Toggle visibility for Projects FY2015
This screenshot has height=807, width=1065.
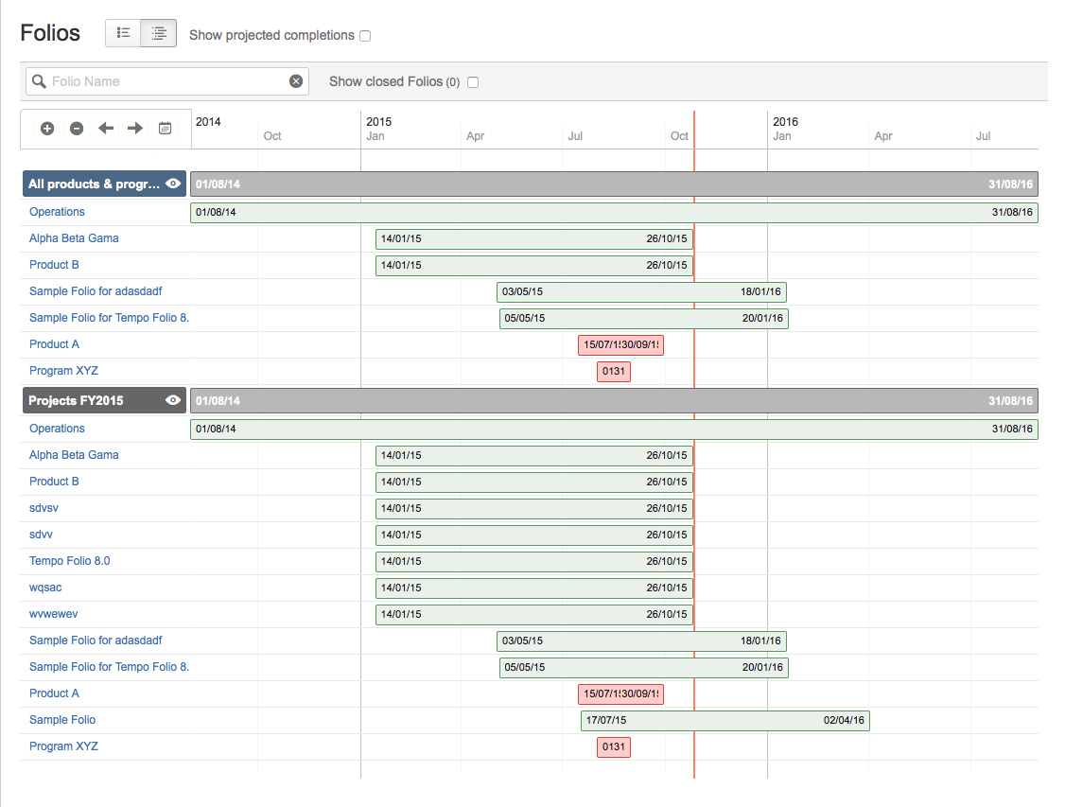[172, 400]
